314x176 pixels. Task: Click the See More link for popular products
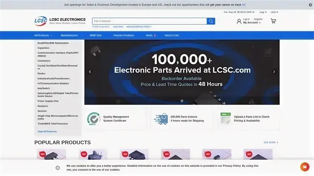click(271, 142)
